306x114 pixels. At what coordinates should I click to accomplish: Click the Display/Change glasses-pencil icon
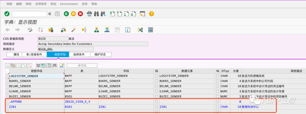(x=30, y=30)
